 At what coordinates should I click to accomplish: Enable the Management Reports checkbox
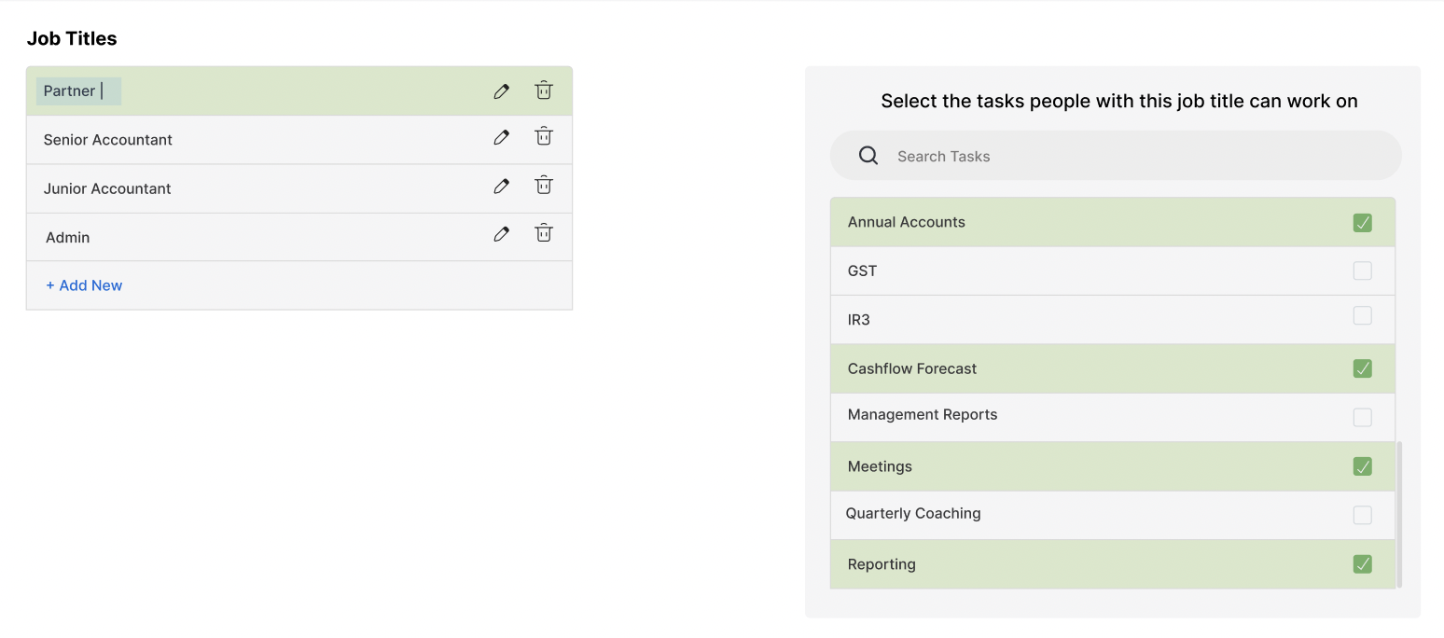tap(1363, 417)
